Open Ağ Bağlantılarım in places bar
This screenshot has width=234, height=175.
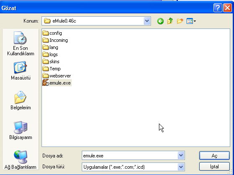pos(20,160)
